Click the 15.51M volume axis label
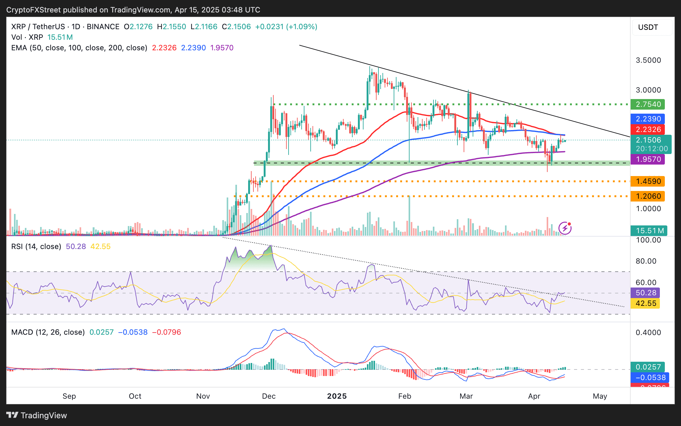This screenshot has width=681, height=426. click(649, 231)
